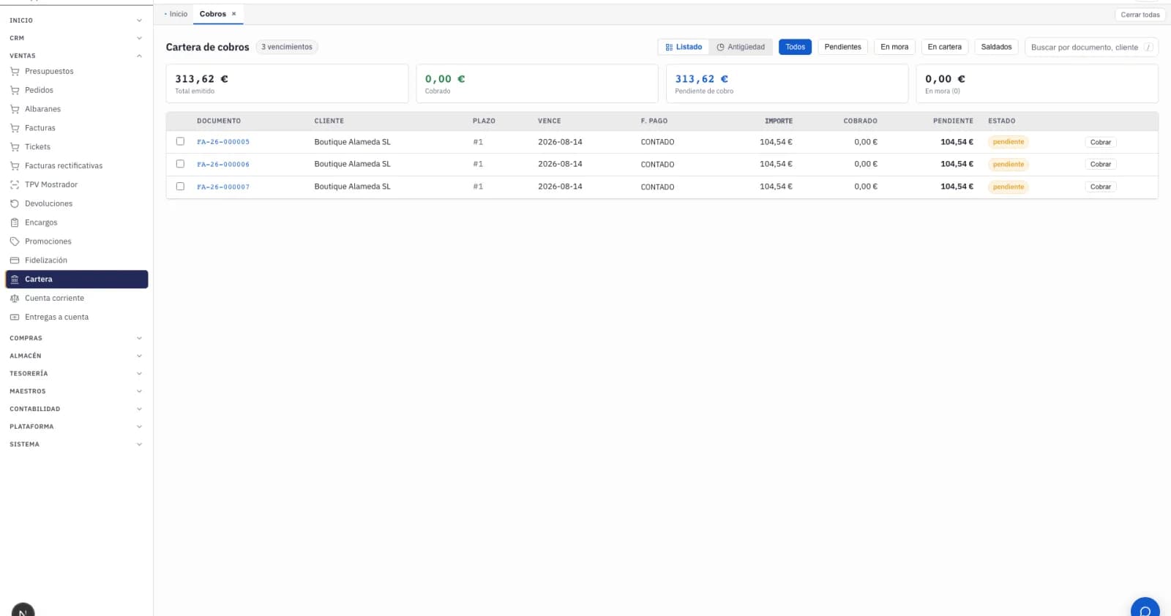Open invoice link FA-26-000006

click(x=223, y=165)
